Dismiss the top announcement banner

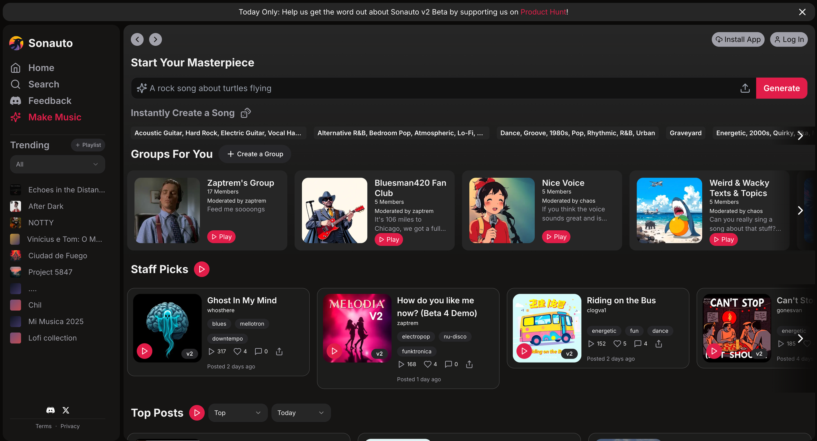tap(802, 12)
